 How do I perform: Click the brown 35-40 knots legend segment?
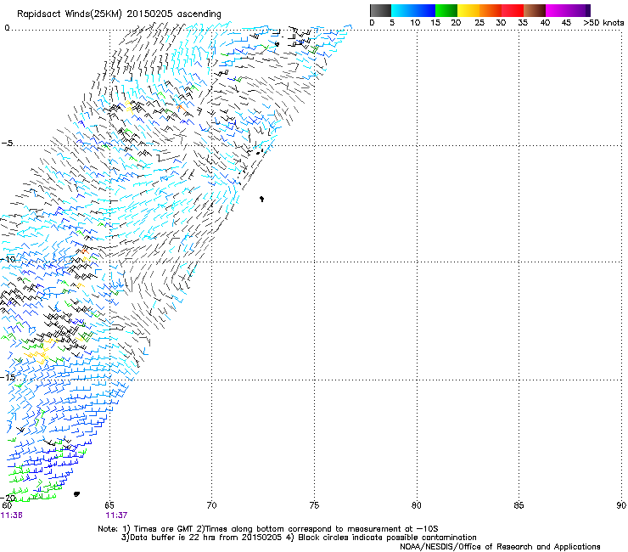pyautogui.click(x=535, y=10)
